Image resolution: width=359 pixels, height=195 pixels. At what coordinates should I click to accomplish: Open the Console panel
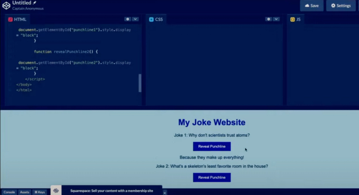click(9, 192)
